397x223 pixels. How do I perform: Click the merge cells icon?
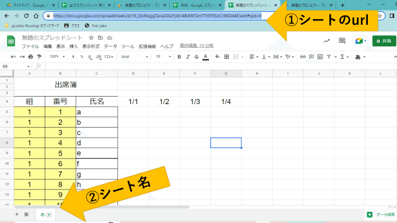point(236,57)
